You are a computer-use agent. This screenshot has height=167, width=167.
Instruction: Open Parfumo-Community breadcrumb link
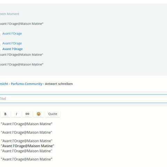point(26,84)
